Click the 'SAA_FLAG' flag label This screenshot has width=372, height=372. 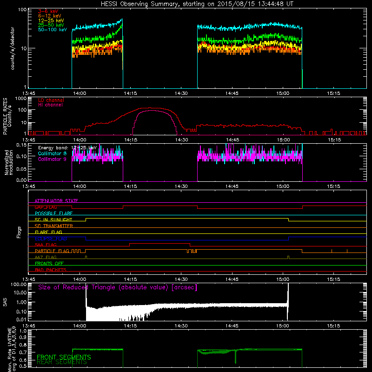46,245
